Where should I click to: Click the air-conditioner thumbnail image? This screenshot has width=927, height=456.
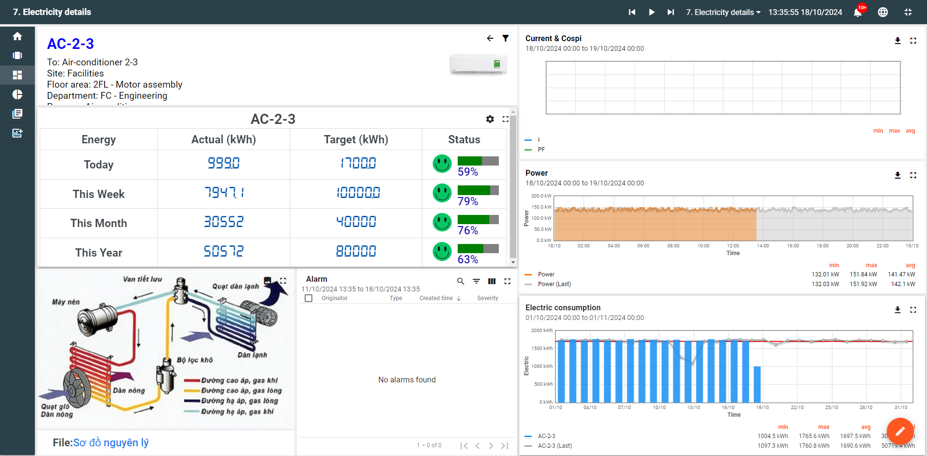[x=478, y=64]
